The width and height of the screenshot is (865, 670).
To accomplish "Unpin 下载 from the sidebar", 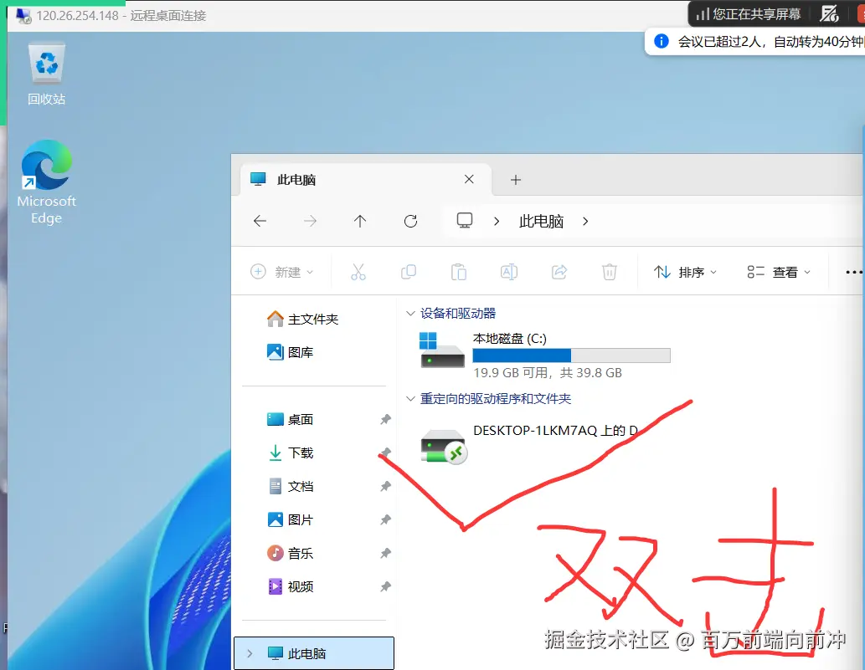I will point(385,453).
